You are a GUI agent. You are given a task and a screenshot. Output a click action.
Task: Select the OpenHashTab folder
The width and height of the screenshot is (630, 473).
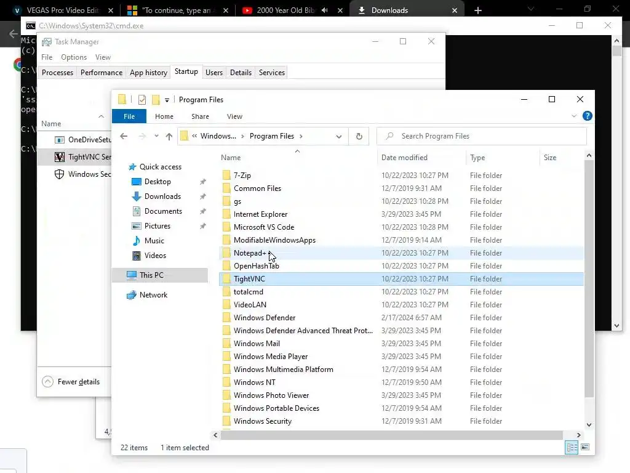point(256,266)
